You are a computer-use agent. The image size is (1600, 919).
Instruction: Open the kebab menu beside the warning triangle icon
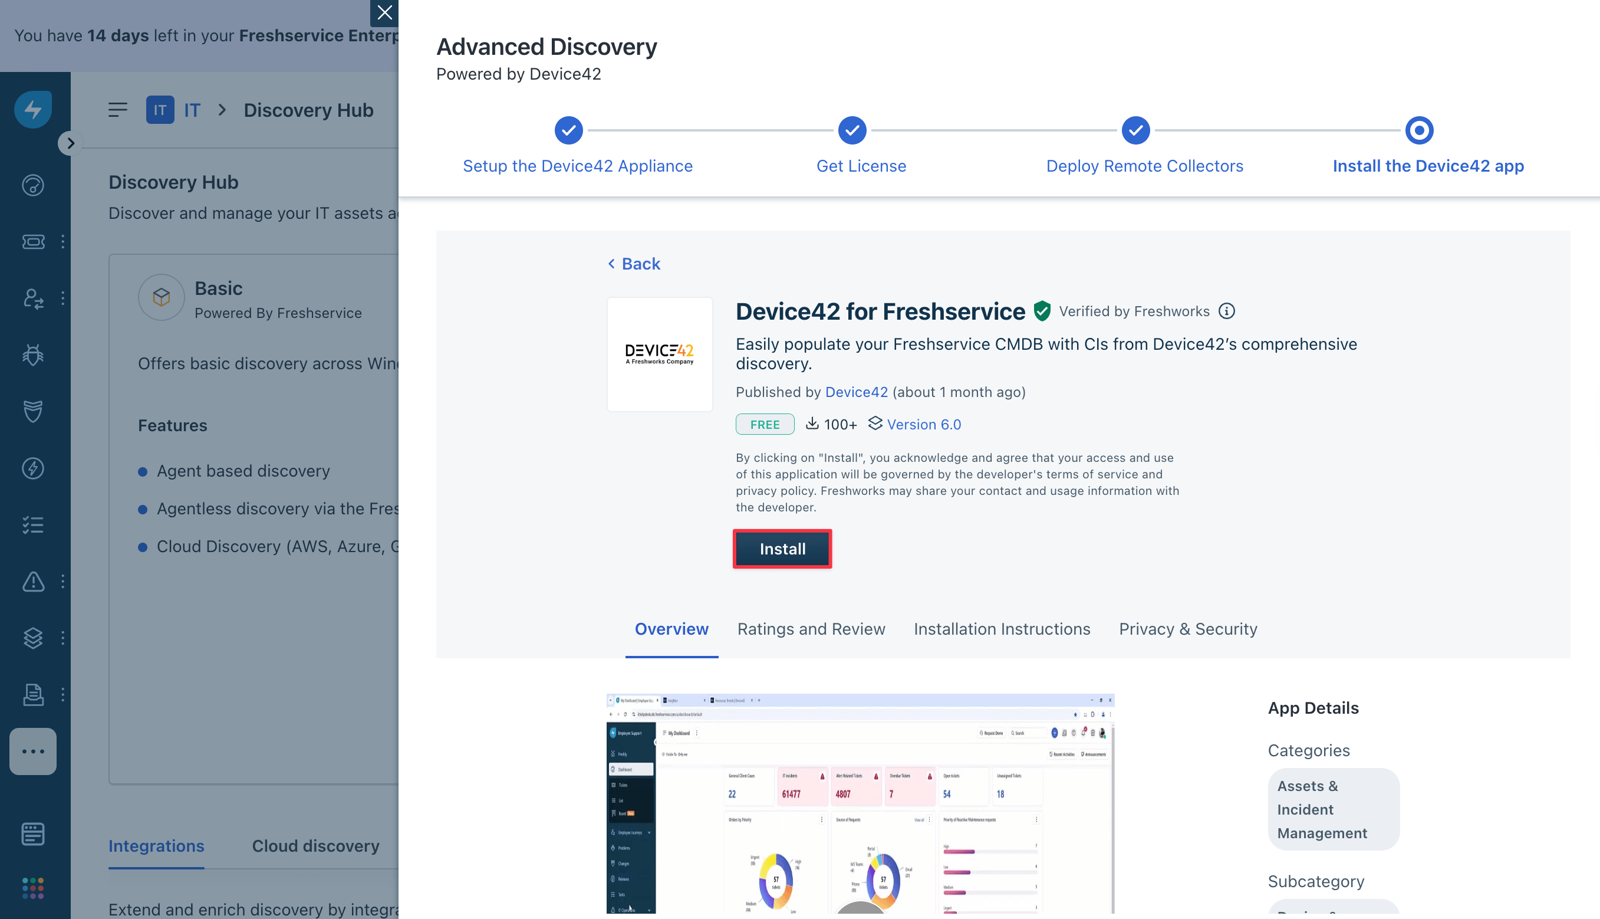(62, 582)
